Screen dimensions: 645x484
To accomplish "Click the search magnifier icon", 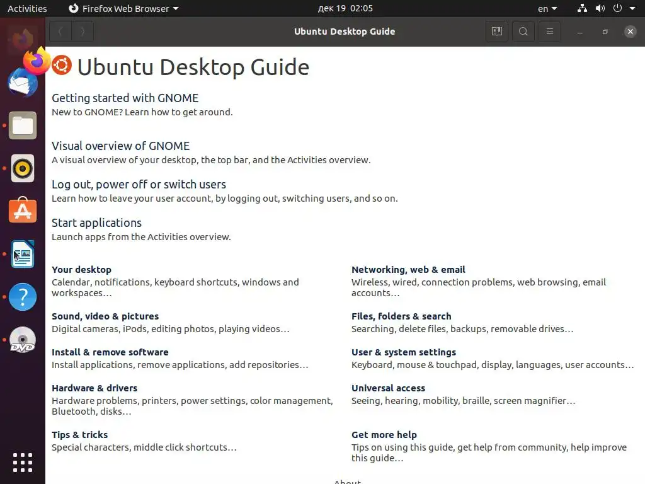I will 523,32.
